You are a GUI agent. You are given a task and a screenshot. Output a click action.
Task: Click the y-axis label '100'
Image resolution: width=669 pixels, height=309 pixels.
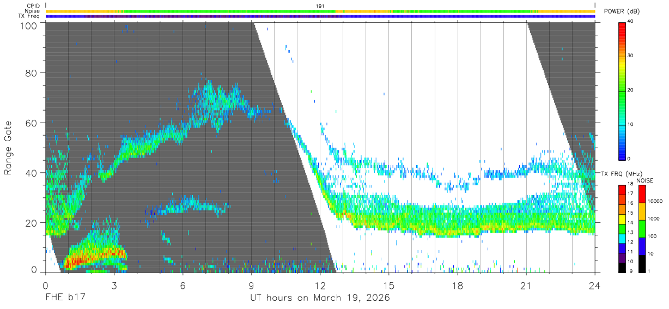pyautogui.click(x=29, y=26)
